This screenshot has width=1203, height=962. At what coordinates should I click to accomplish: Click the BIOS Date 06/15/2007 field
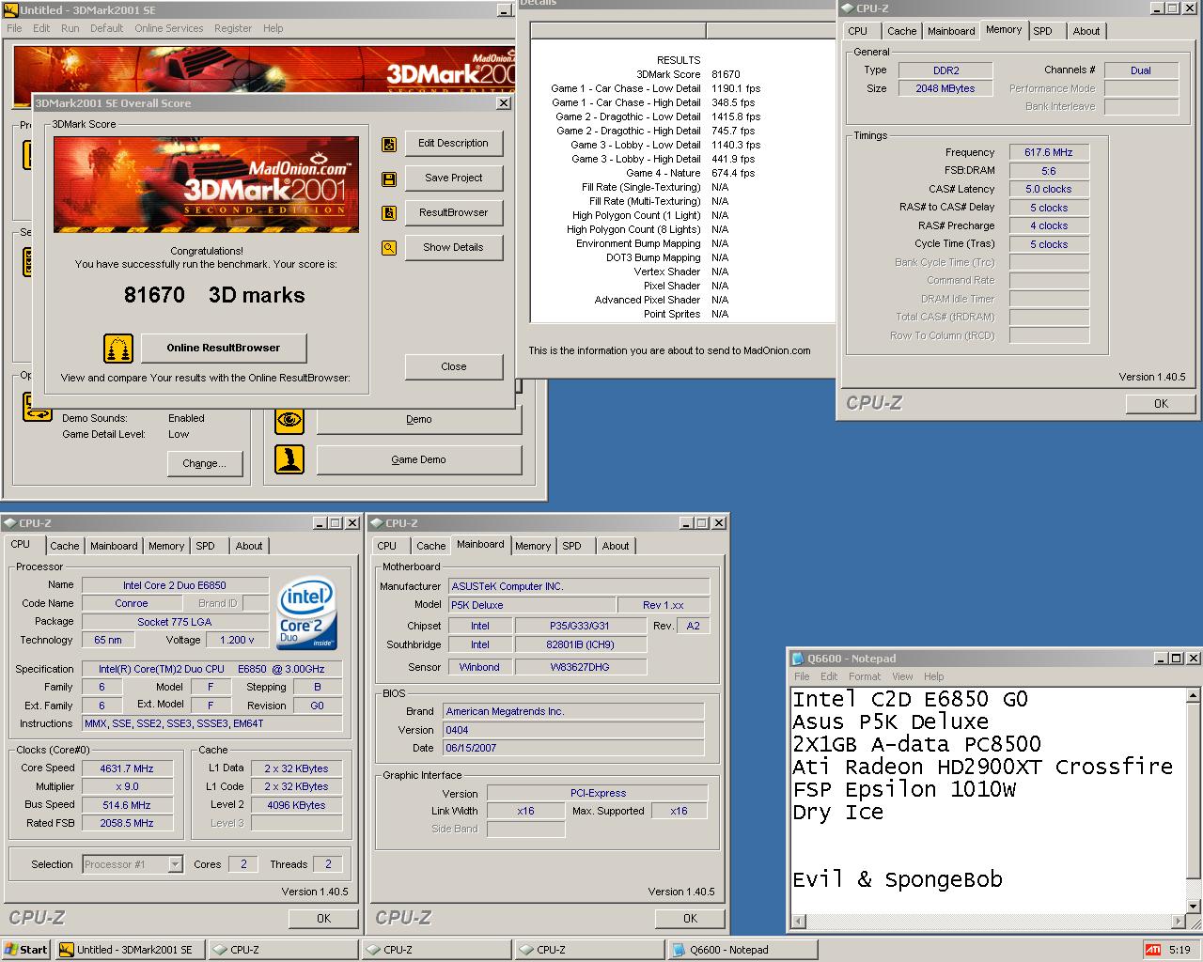click(573, 749)
